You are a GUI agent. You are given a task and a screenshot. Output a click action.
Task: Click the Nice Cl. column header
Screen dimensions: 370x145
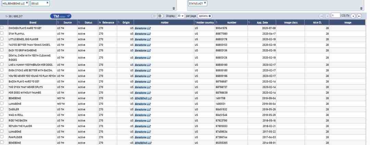point(317,23)
